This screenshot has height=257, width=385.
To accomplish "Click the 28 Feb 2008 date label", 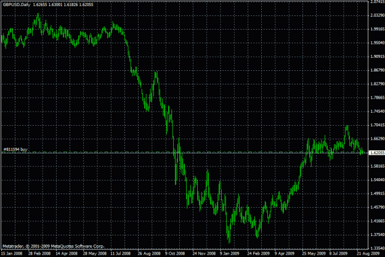I will point(39,253).
